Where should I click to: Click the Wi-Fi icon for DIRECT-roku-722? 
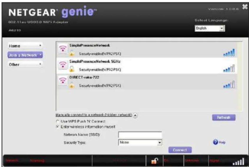click(63, 81)
